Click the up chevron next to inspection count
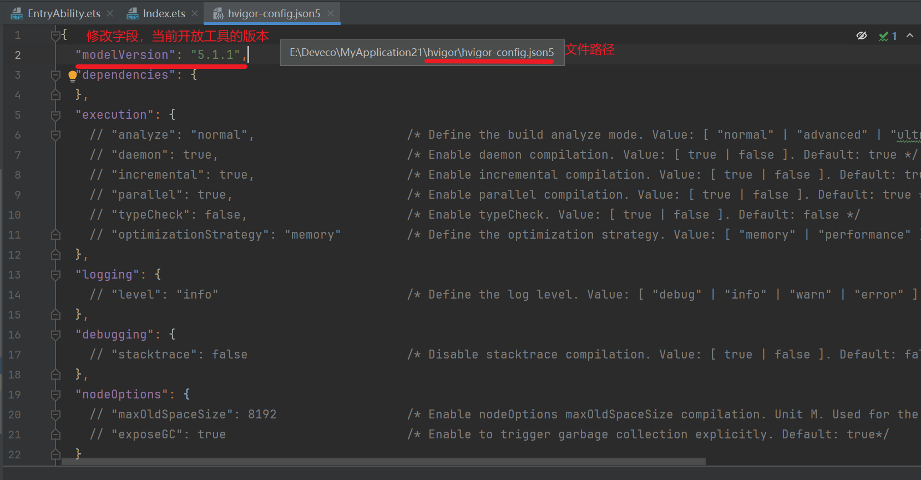This screenshot has height=480, width=921. coord(910,36)
